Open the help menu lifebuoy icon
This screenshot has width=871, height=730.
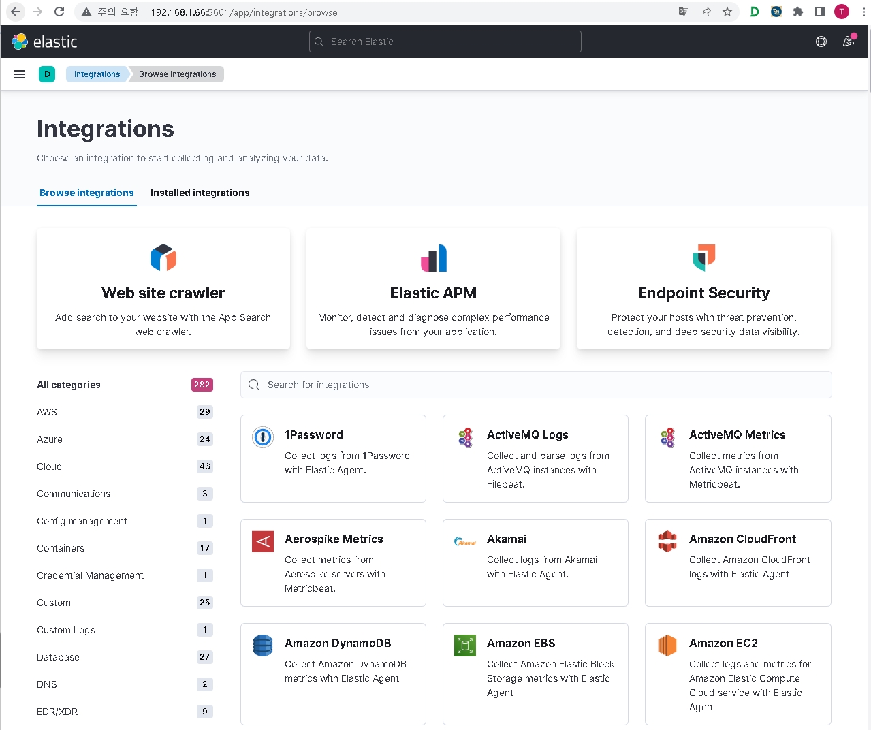coord(821,42)
